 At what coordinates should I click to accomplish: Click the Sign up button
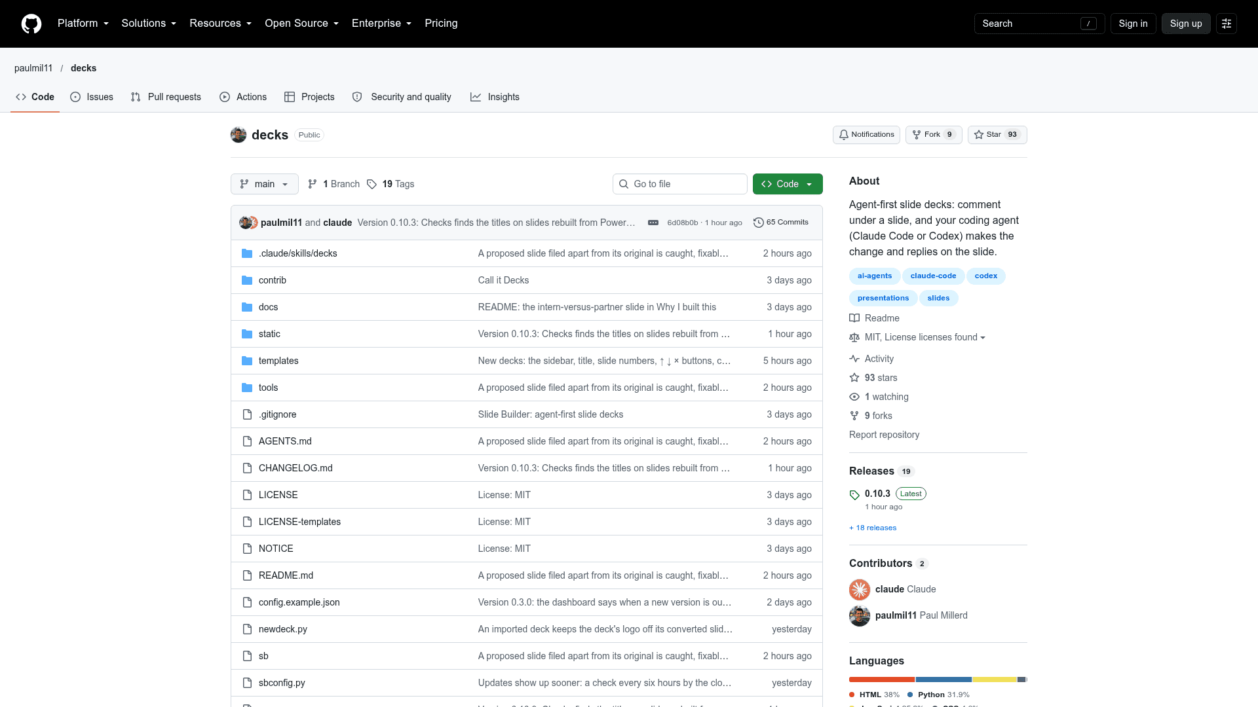click(x=1186, y=24)
